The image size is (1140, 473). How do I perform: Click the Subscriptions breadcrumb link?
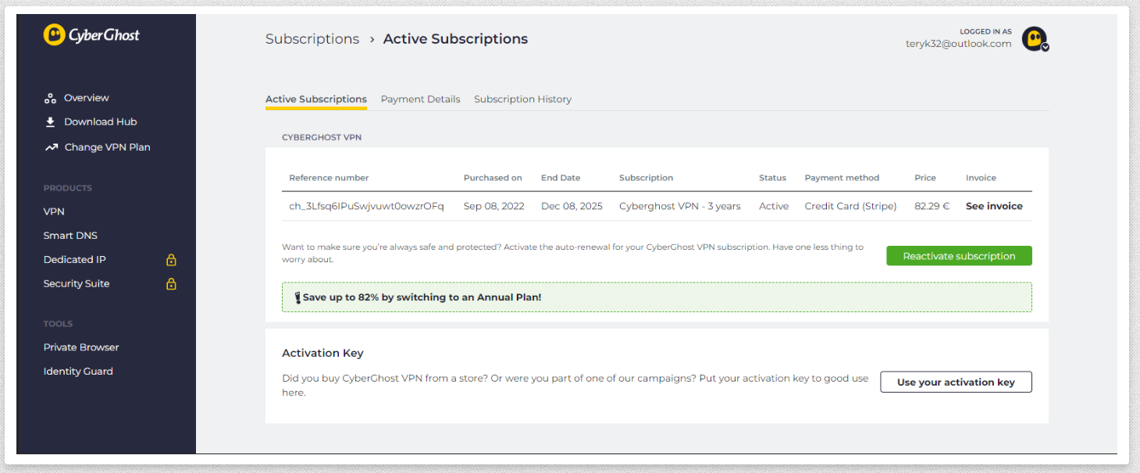point(312,39)
